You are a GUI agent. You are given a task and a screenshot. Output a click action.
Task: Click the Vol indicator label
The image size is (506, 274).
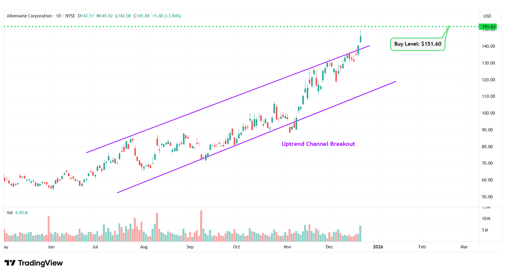[10, 213]
